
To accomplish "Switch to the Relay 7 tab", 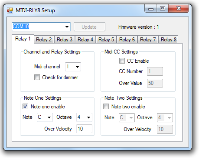I will tap(148, 40).
